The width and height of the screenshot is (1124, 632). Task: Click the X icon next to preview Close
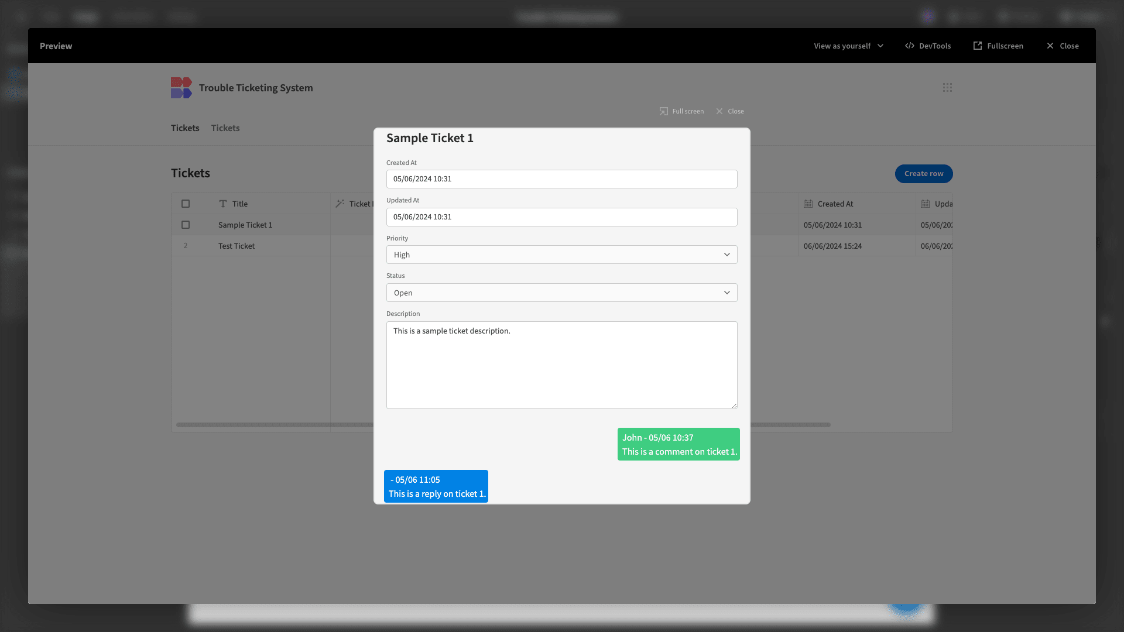coord(1050,46)
